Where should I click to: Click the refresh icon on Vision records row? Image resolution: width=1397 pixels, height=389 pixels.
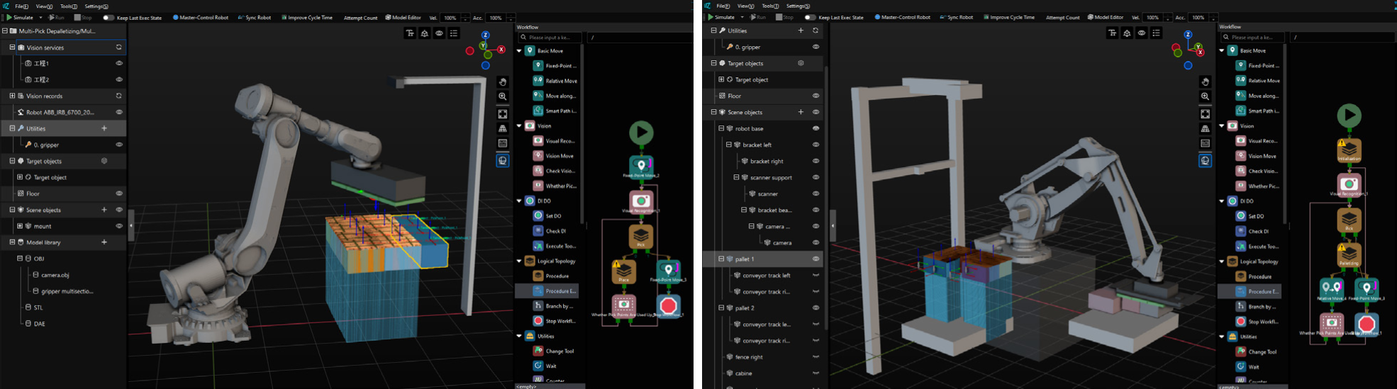click(118, 96)
